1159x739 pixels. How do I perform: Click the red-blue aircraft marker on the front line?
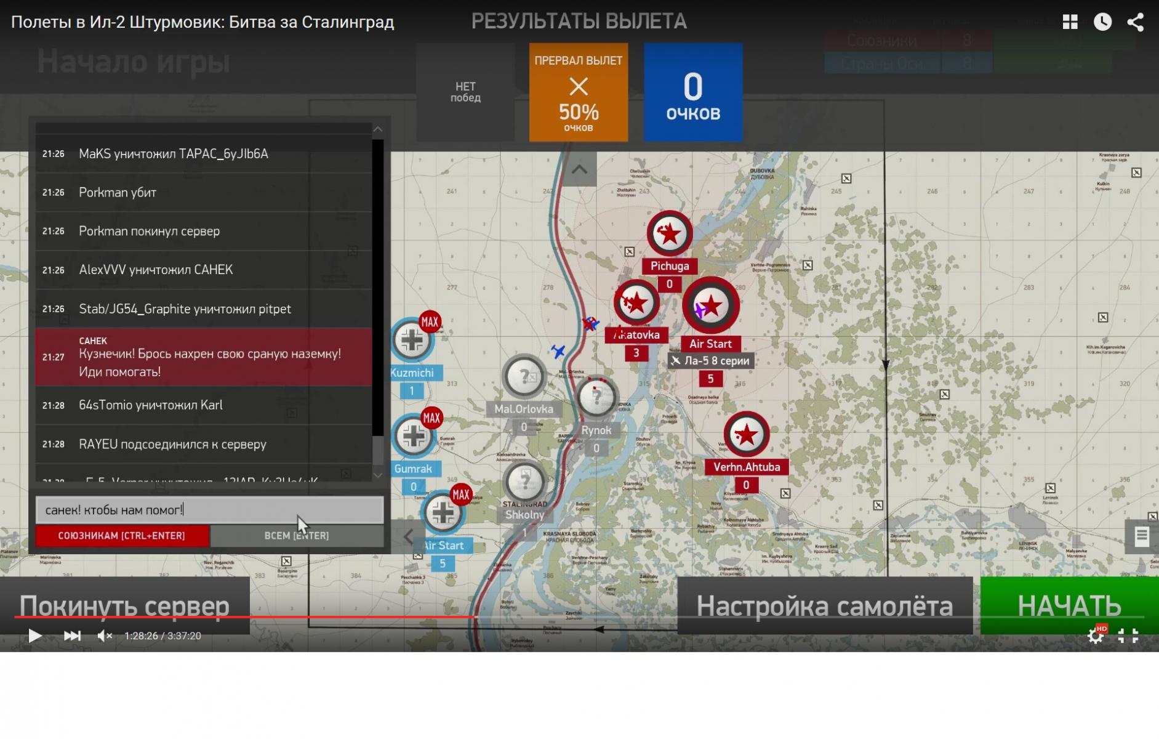591,323
